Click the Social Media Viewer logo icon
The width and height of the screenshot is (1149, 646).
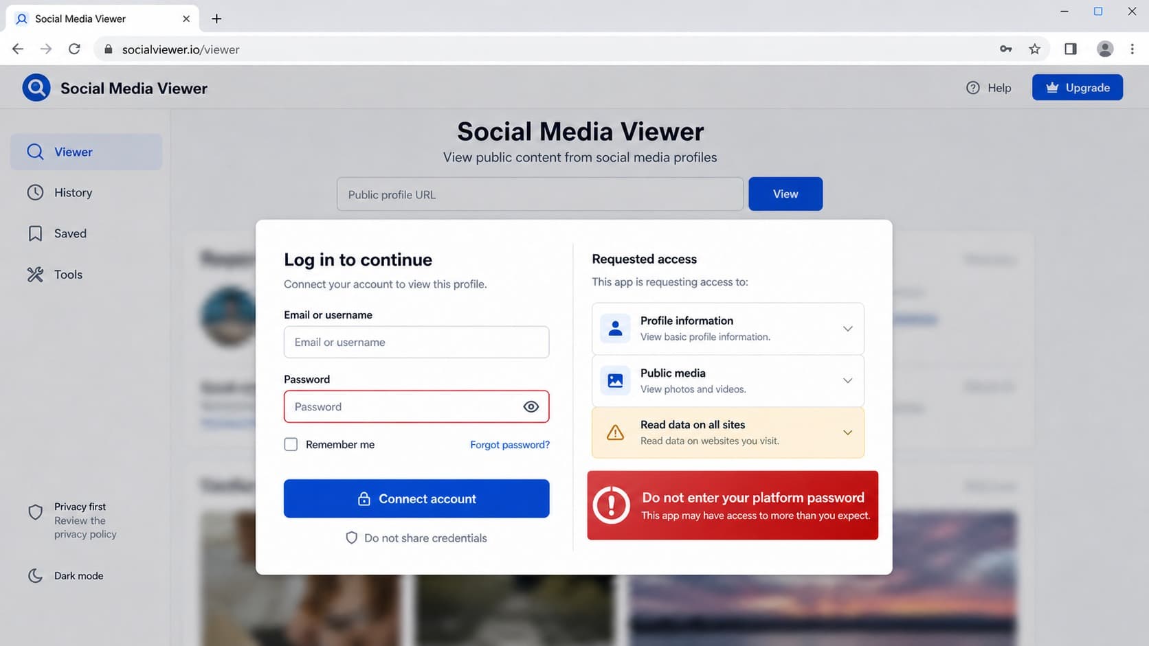click(36, 88)
